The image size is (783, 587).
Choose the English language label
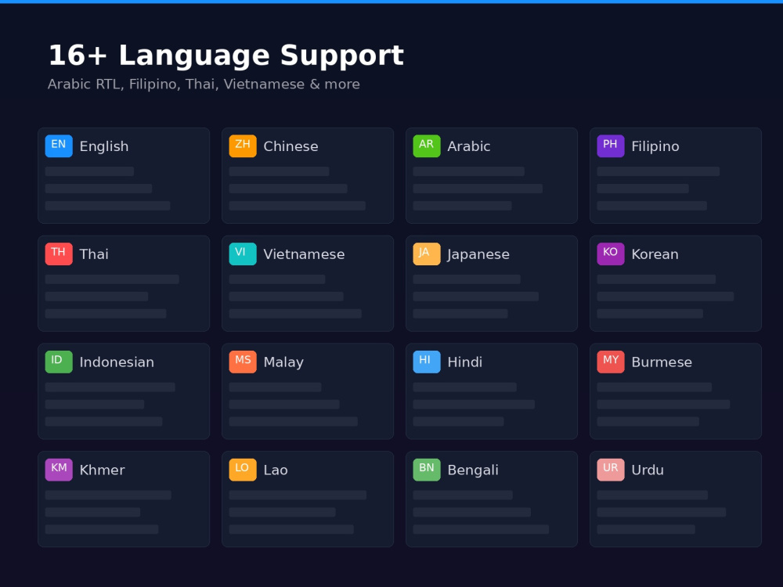tap(104, 147)
